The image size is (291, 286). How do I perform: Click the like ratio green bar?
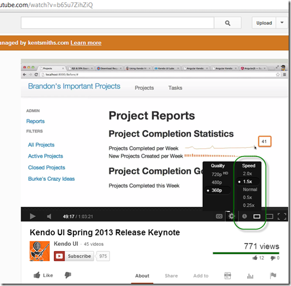pyautogui.click(x=246, y=253)
